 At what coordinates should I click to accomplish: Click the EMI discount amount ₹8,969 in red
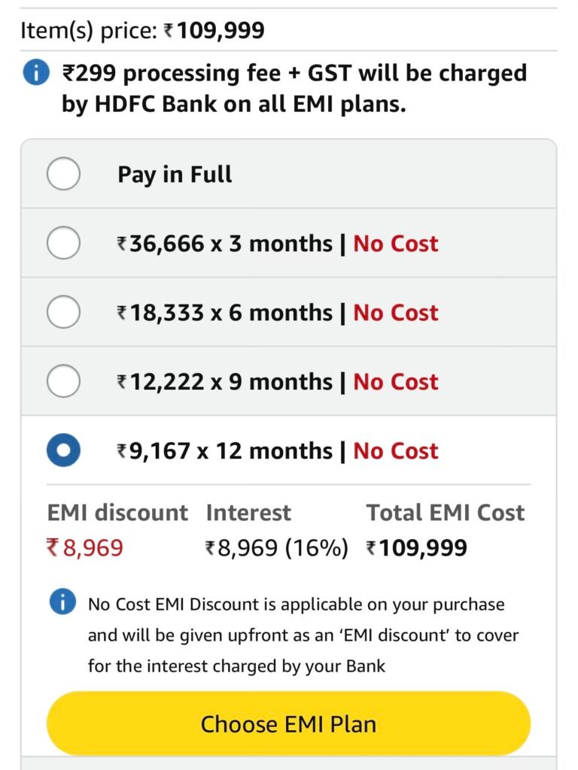point(85,548)
